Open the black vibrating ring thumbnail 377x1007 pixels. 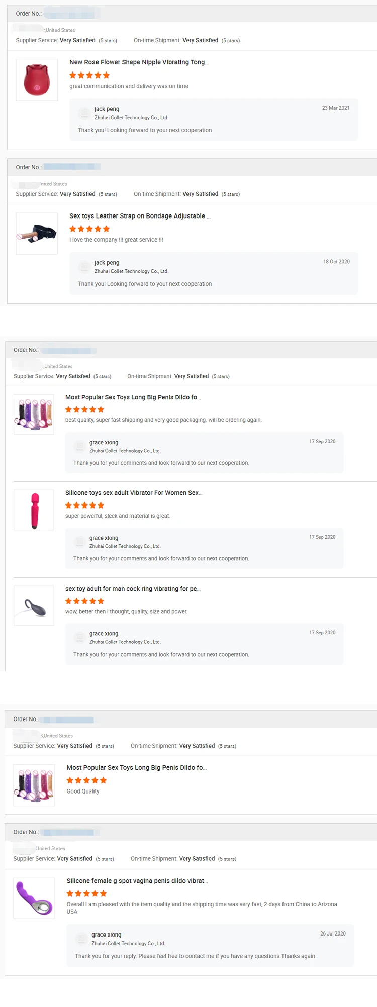click(34, 605)
